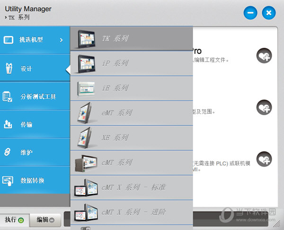The image size is (284, 230).
Task: Click the green indicator on 执行 tab
Action: (21, 221)
